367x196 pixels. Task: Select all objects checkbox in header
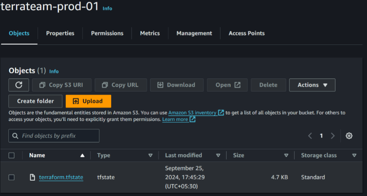pos(11,155)
